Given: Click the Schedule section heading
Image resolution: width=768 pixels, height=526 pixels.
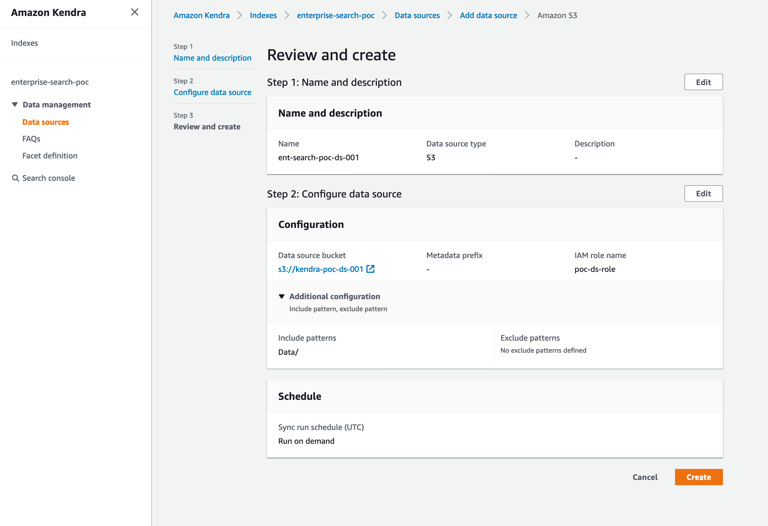Looking at the screenshot, I should (x=300, y=396).
